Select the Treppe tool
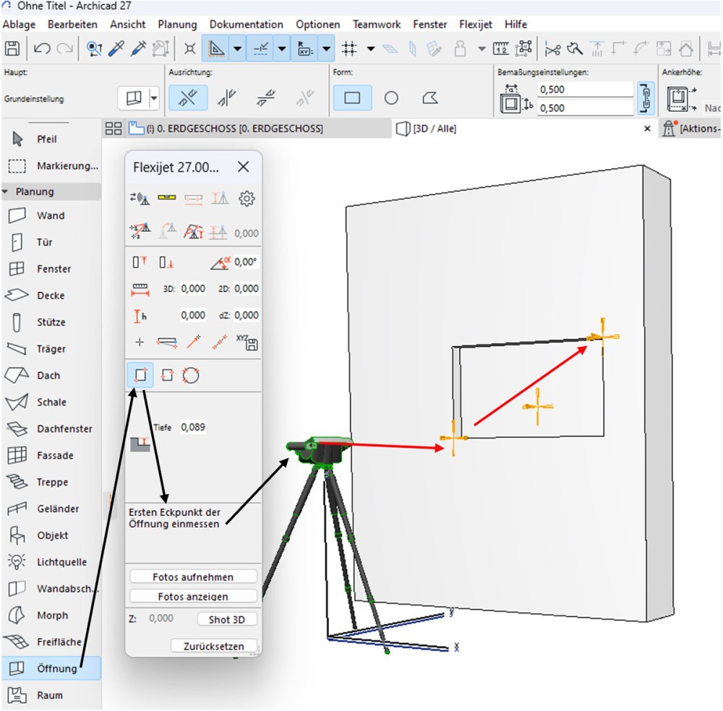Viewport: 723px width, 711px height. tap(51, 482)
